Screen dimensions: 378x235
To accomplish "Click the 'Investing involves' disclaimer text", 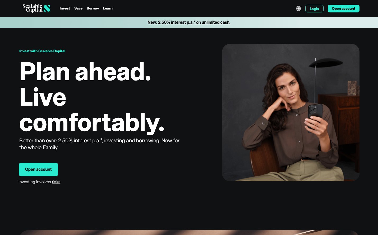I will coord(35,182).
